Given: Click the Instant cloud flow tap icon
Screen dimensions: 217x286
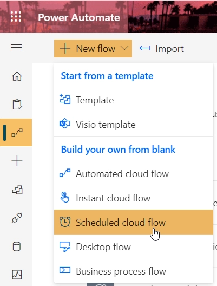Looking at the screenshot, I should point(65,197).
